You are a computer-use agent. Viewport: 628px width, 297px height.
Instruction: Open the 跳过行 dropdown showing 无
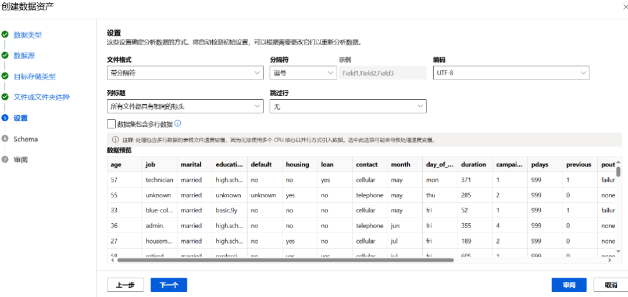pyautogui.click(x=348, y=106)
